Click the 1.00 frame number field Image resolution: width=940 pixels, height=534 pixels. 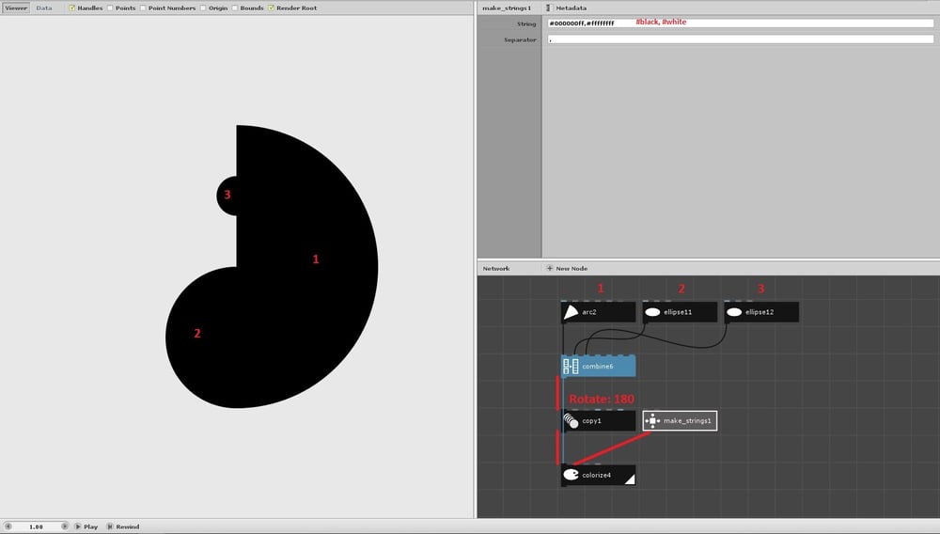pos(36,526)
